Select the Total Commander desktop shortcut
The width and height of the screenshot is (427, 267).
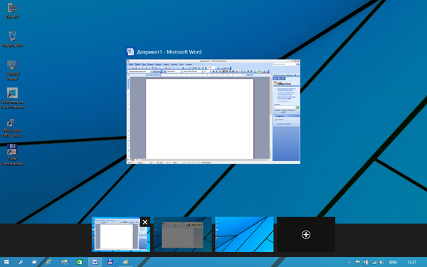pyautogui.click(x=12, y=155)
